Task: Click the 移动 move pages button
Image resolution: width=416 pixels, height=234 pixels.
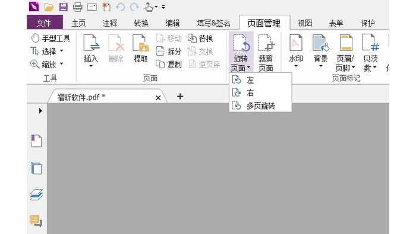Action: pyautogui.click(x=169, y=39)
